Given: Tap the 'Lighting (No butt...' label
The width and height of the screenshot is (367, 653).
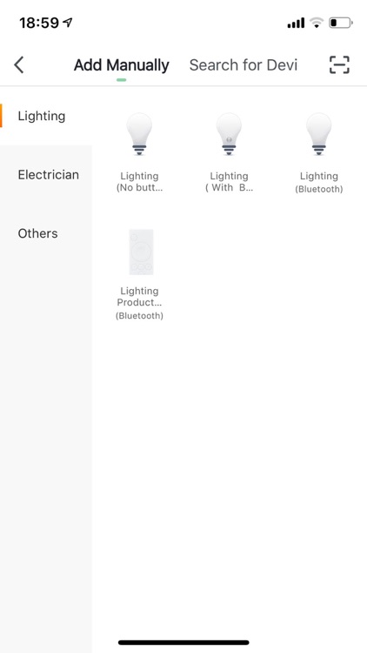Looking at the screenshot, I should click(x=139, y=182).
